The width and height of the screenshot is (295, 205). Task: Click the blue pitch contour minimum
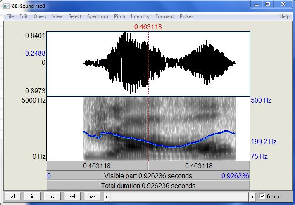(x=170, y=146)
